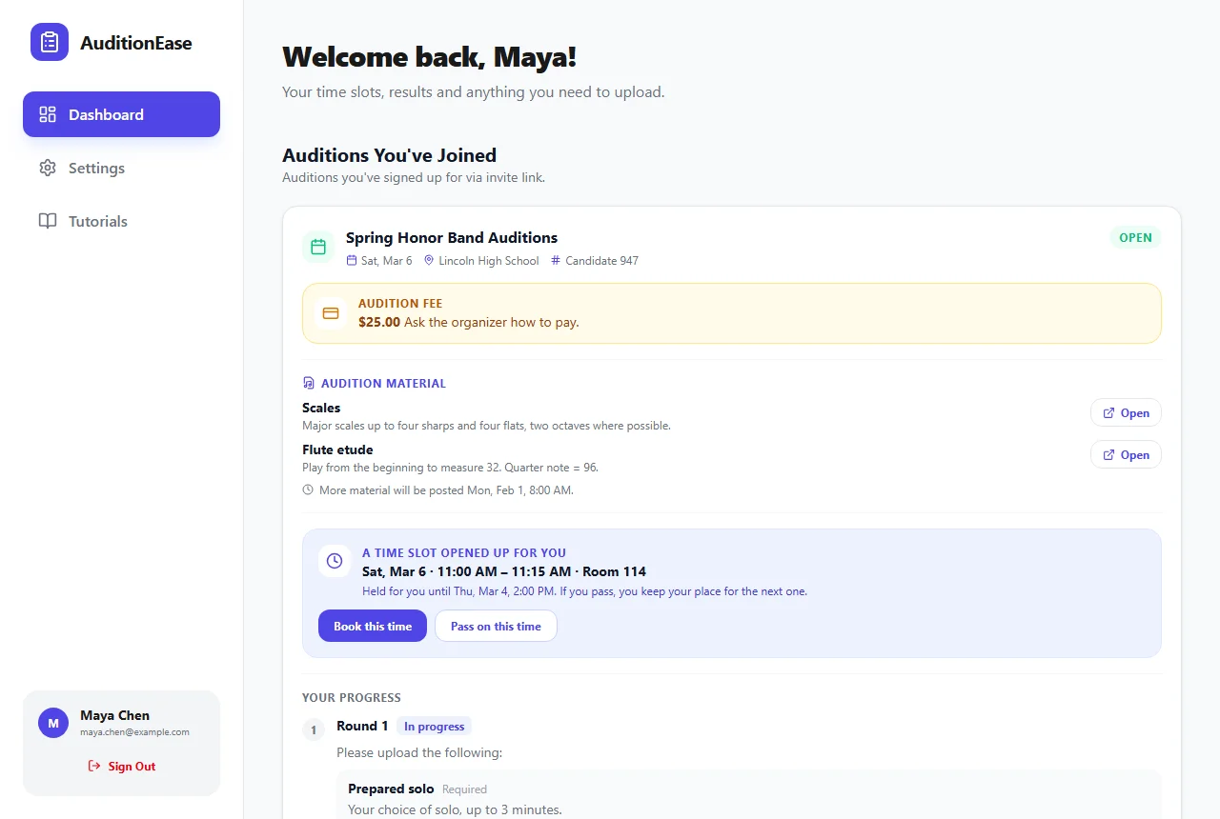Click the credit card icon in Audition Fee banner
The image size is (1220, 819).
click(x=331, y=313)
